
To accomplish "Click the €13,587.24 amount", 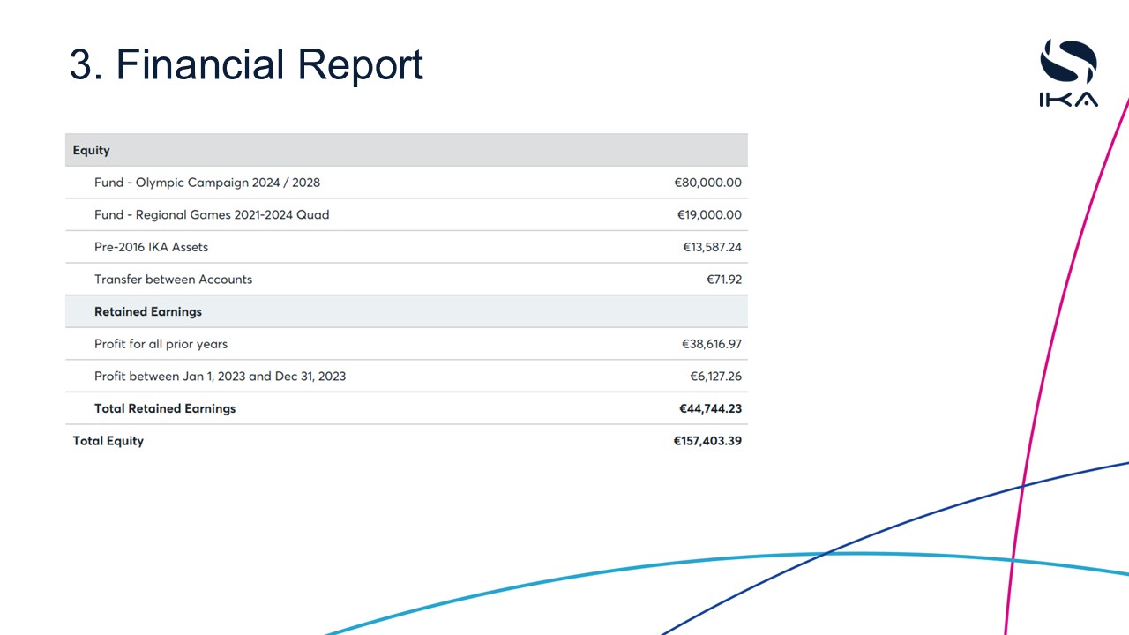I will [x=712, y=247].
